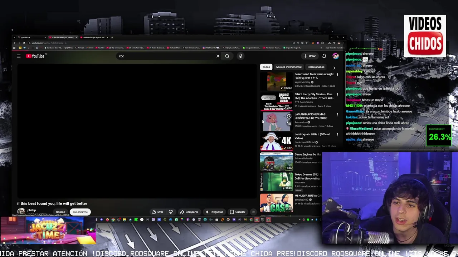This screenshot has height=257, width=458.
Task: Select the Música instrumental filter chip
Action: pos(289,67)
